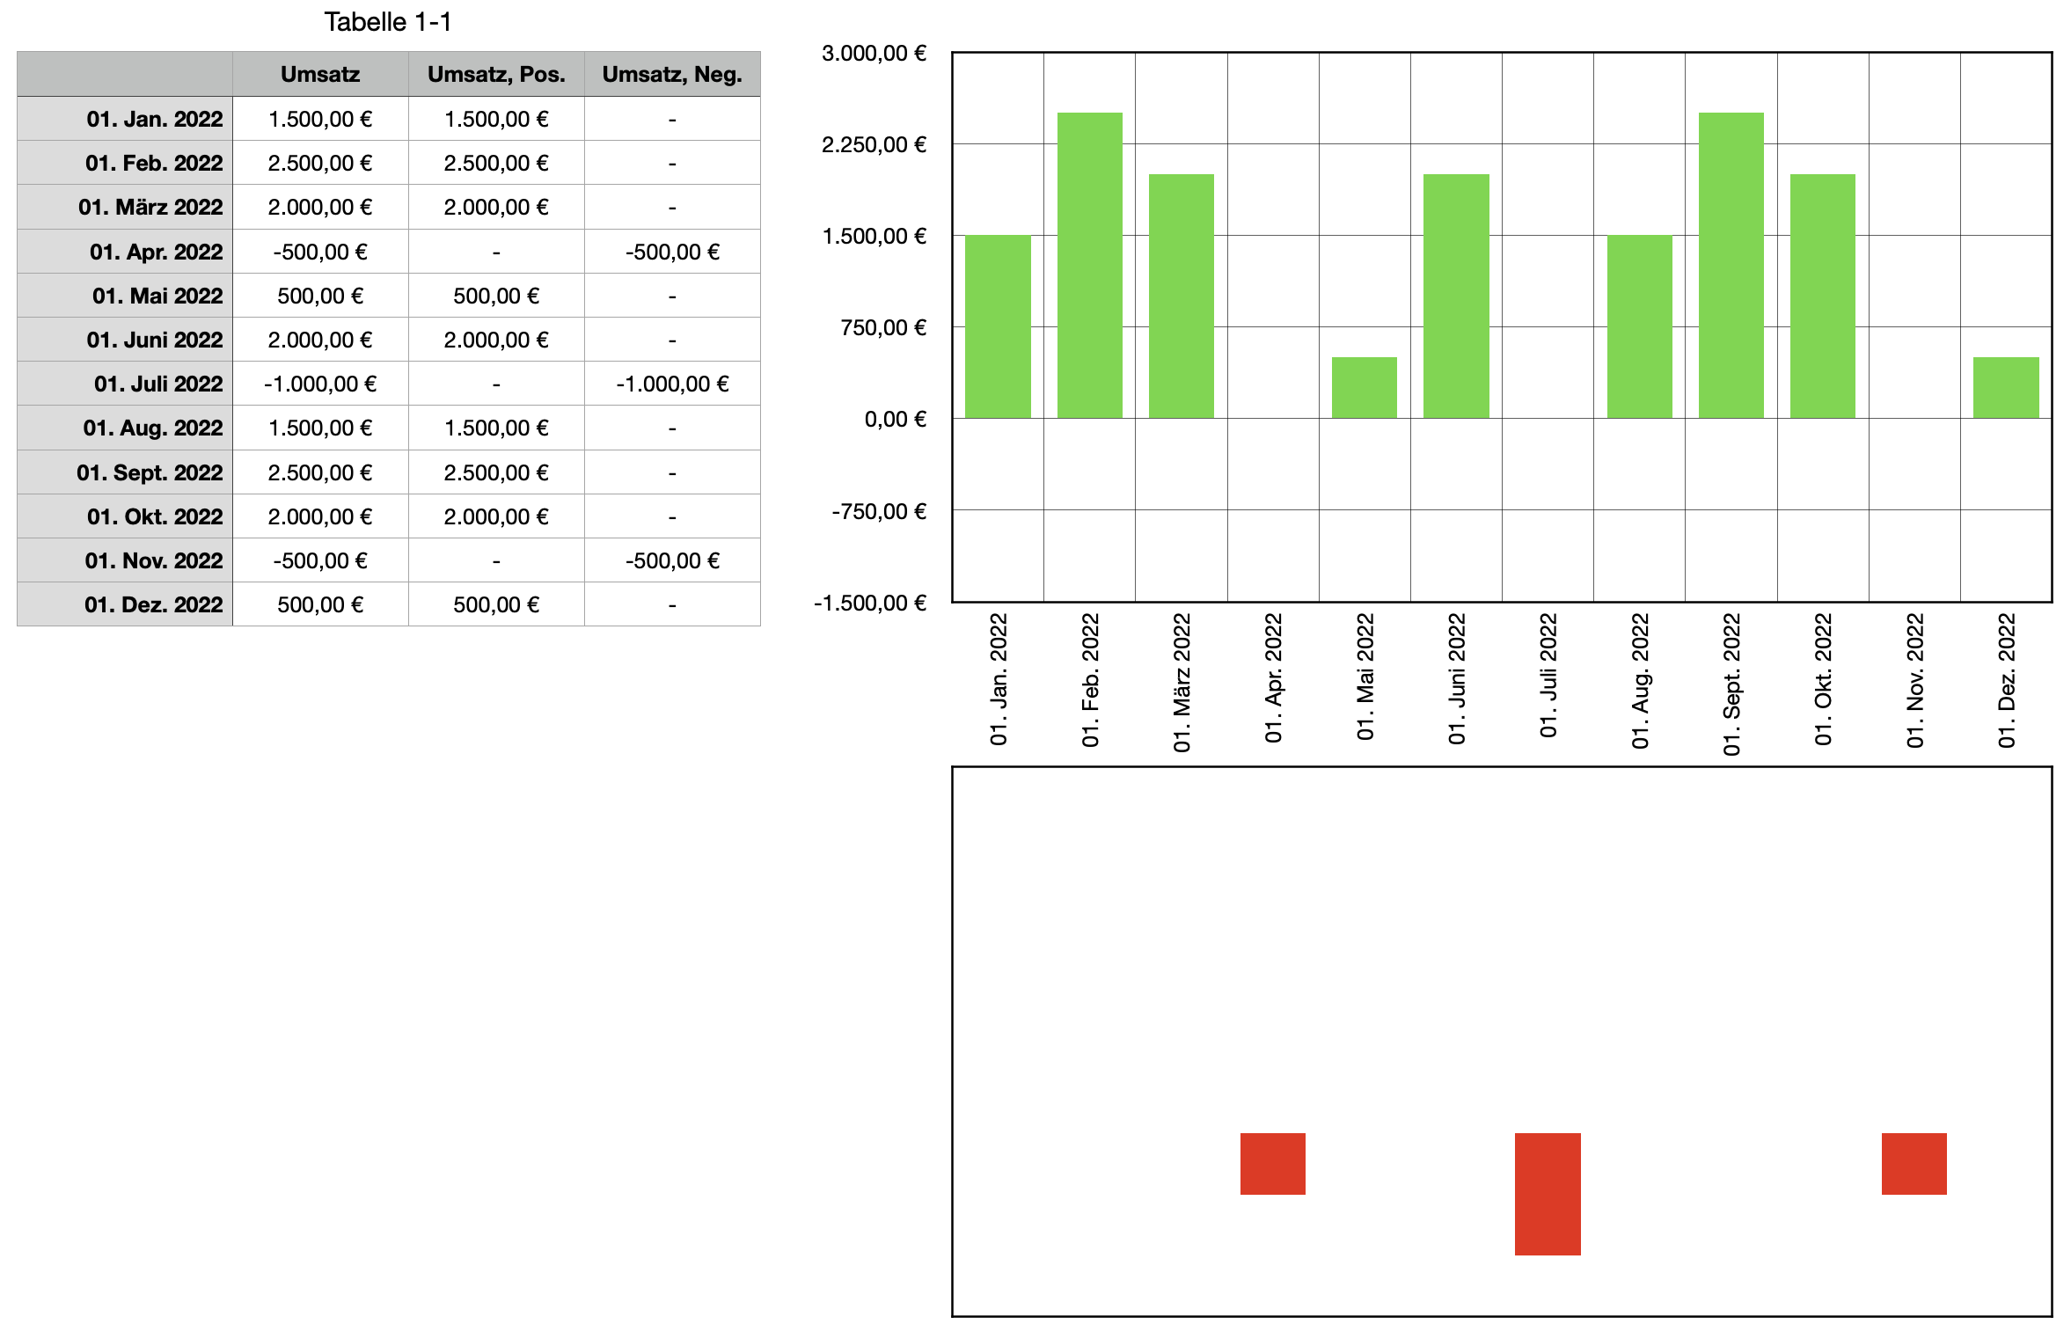Screen dimensions: 2071x1332
Task: Click the '-1.500,00 €' axis label
Action: pos(870,603)
